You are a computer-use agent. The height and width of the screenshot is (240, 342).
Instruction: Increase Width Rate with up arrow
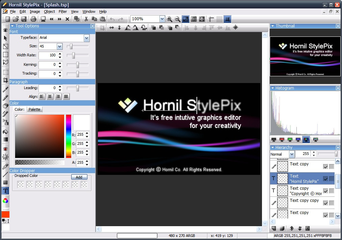coord(60,53)
